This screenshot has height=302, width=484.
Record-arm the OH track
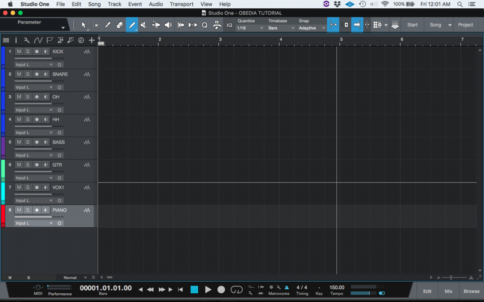click(x=37, y=97)
